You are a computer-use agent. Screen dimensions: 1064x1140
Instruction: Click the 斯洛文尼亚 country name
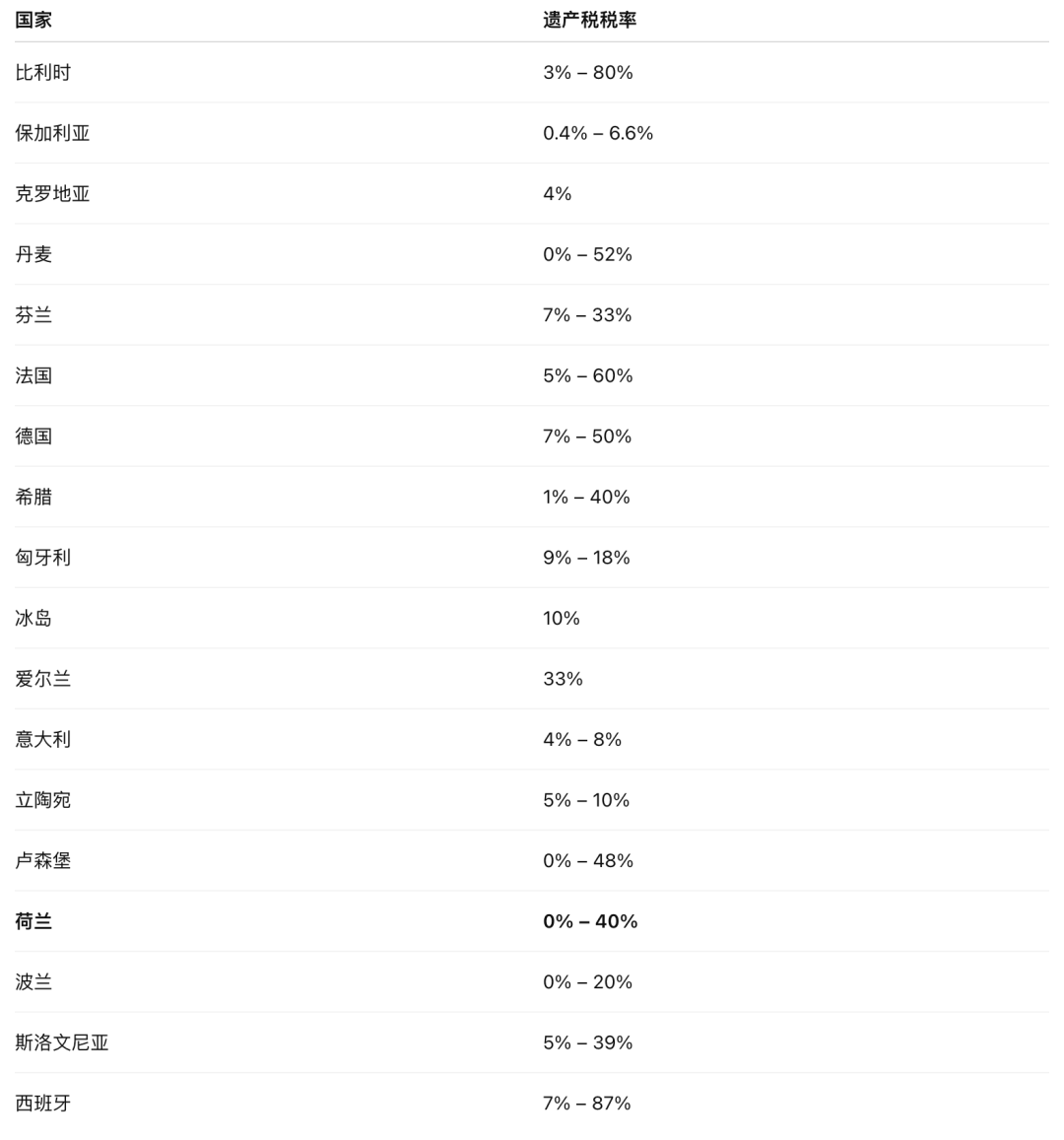(x=62, y=1042)
